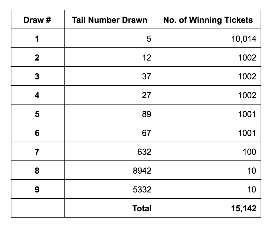This screenshot has height=229, width=274.
Task: Click the tail number 37 cell
Action: pos(146,77)
